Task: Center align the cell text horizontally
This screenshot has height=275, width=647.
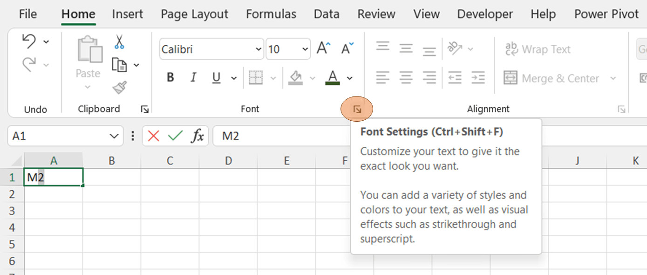Action: [406, 77]
